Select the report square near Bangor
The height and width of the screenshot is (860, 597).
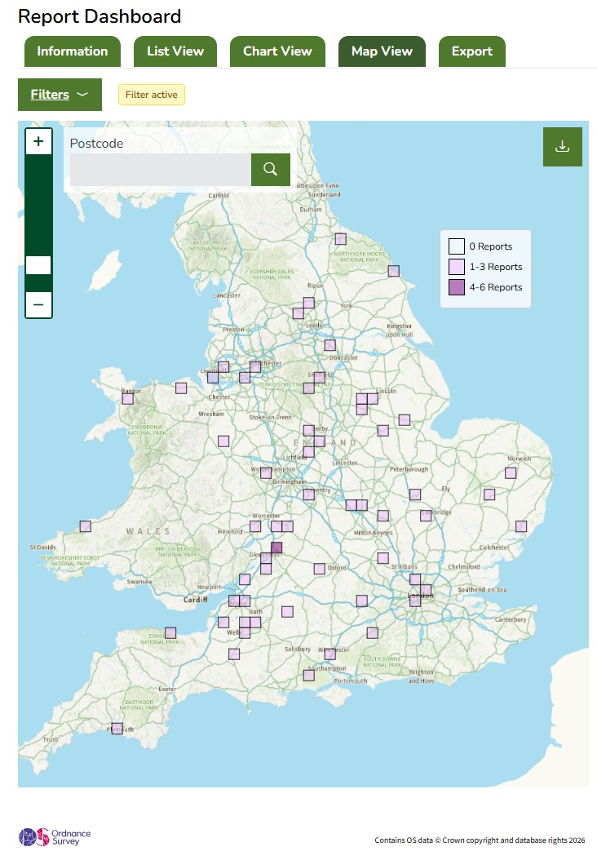(x=128, y=399)
